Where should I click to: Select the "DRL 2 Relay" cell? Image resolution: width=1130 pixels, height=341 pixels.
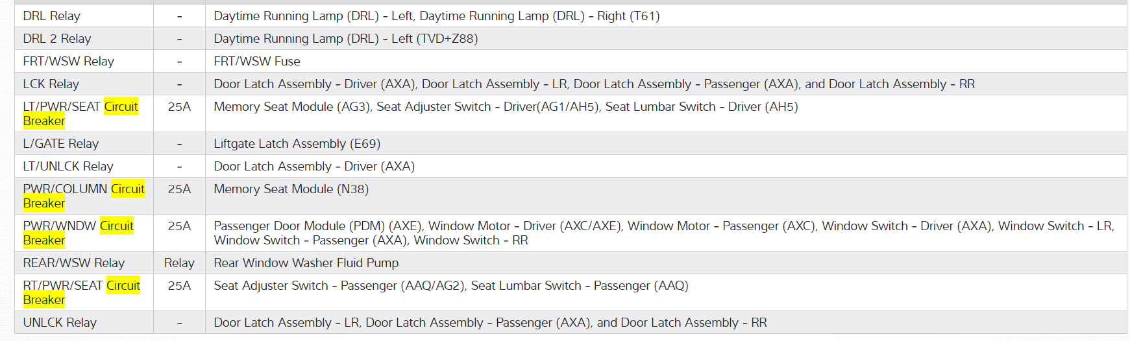(57, 39)
